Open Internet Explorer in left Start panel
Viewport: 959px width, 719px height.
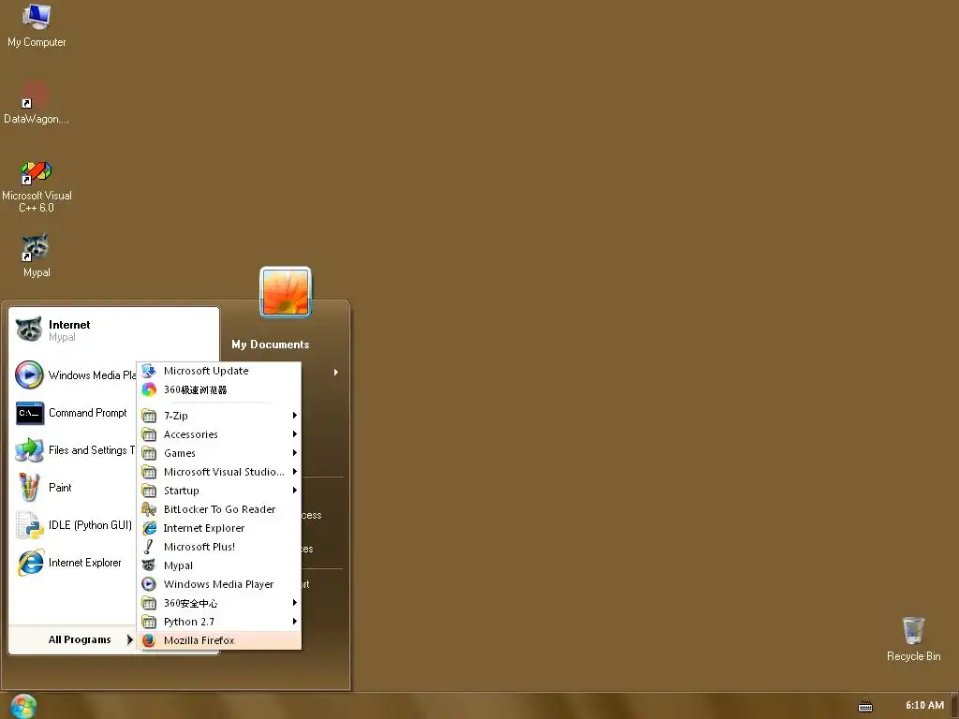[74, 563]
